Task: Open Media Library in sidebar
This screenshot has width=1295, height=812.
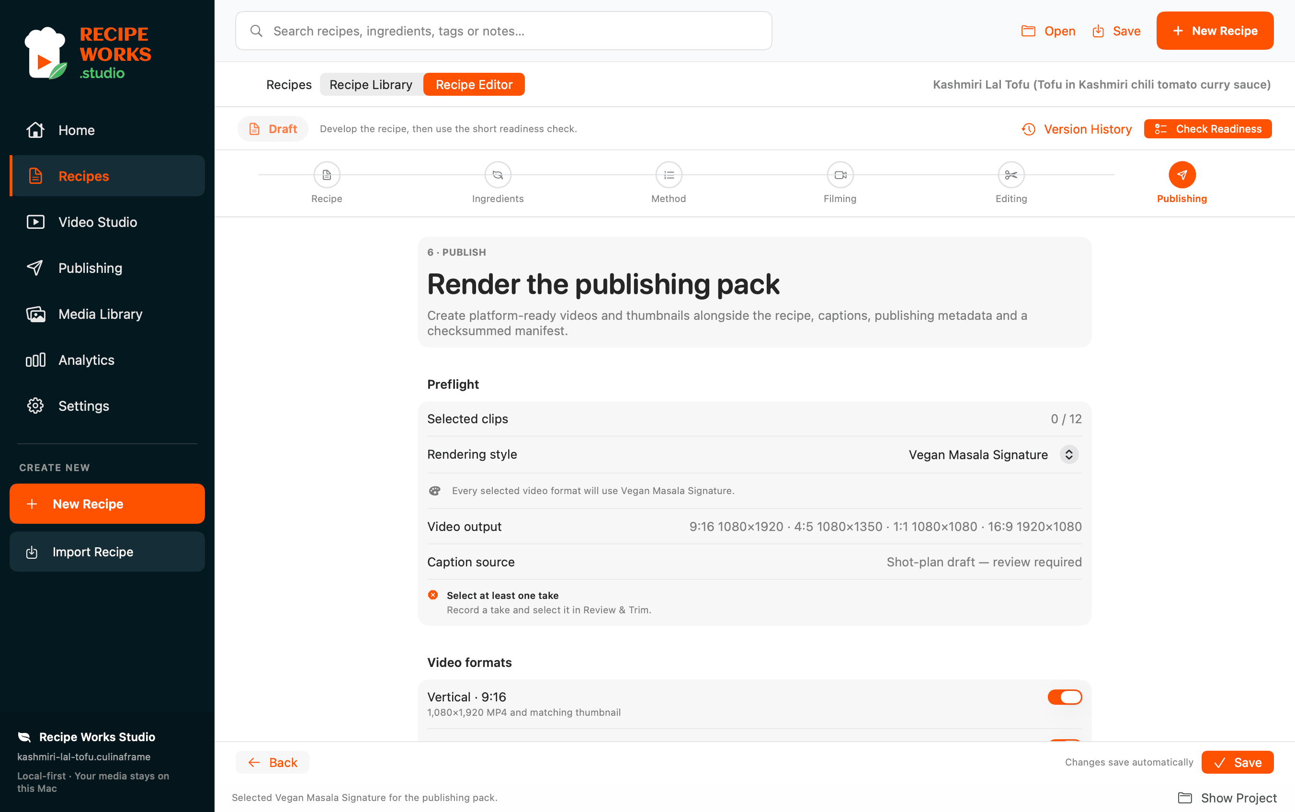Action: (107, 314)
